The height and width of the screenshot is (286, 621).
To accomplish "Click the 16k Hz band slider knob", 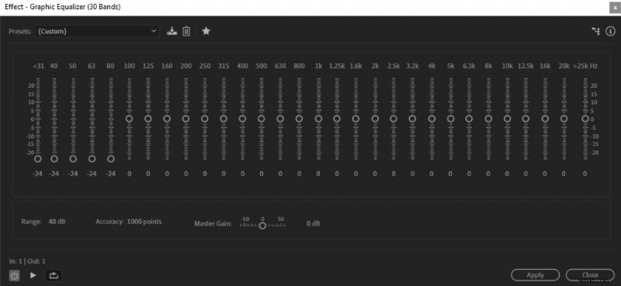I will 545,118.
